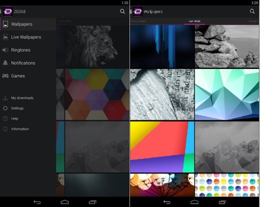Switch to the Featured tab

click(x=194, y=21)
